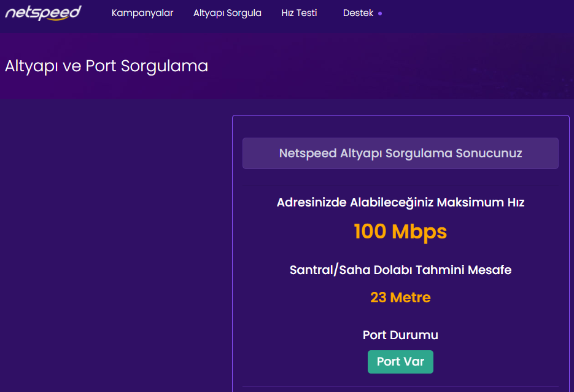Viewport: 574px width, 392px height.
Task: Click the divider line below Port Var
Action: 400,386
